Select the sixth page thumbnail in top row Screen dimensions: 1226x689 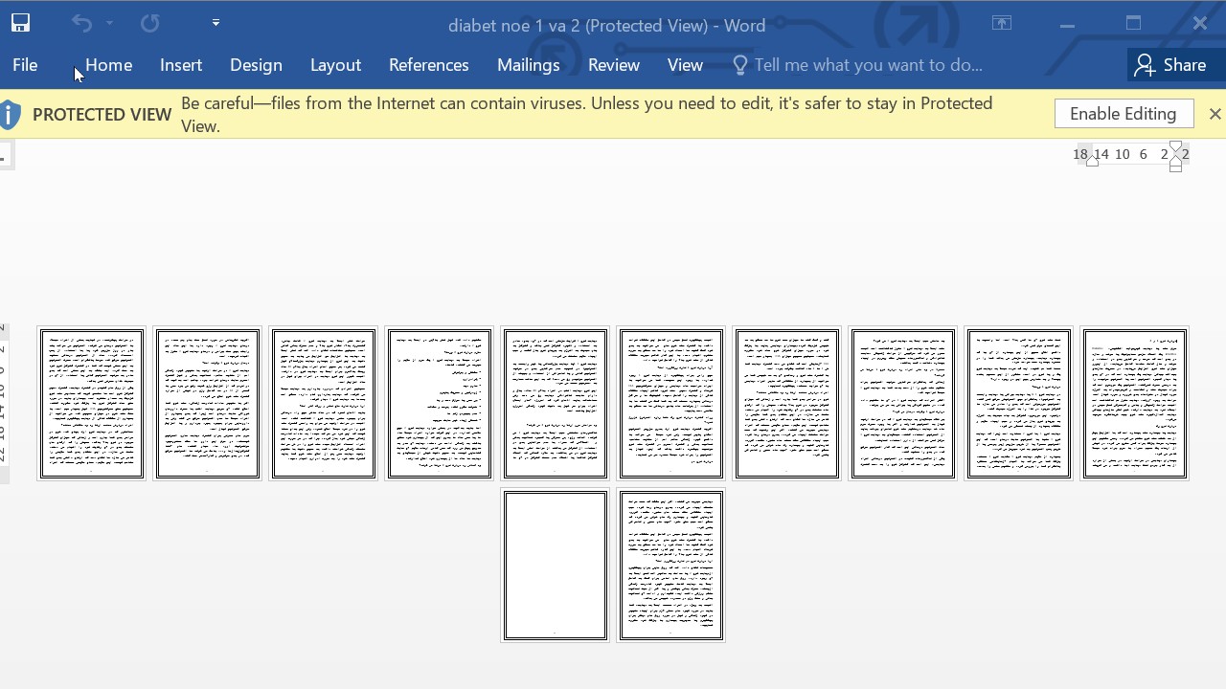pos(671,403)
